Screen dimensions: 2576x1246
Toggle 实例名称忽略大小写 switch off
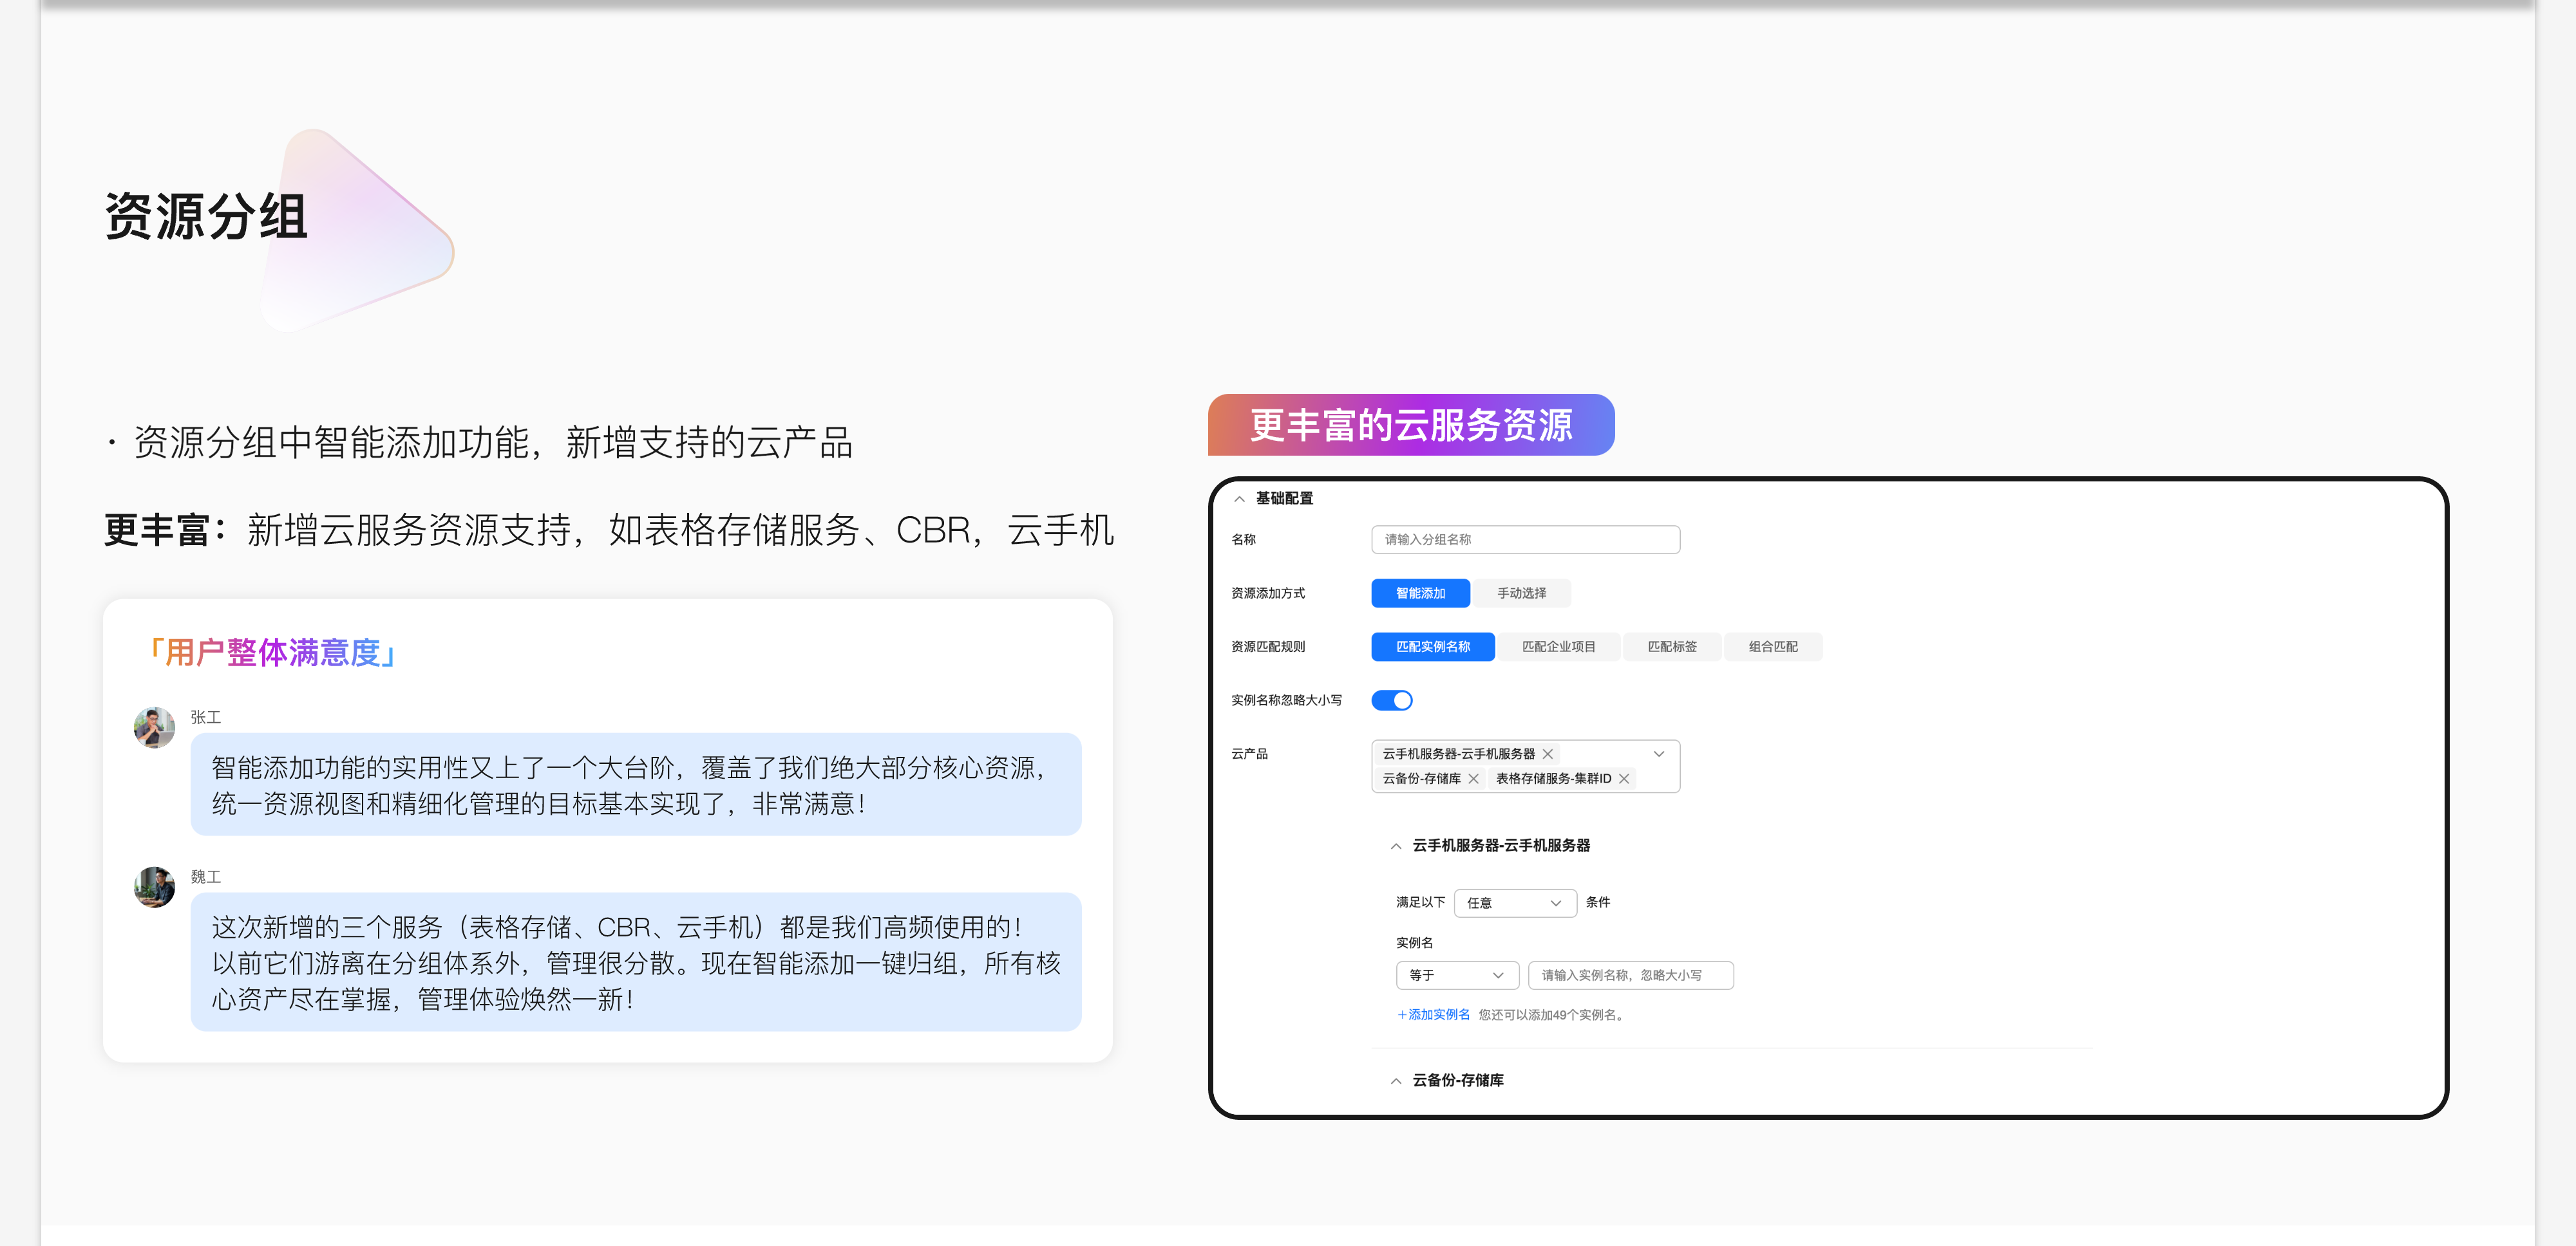tap(1391, 700)
